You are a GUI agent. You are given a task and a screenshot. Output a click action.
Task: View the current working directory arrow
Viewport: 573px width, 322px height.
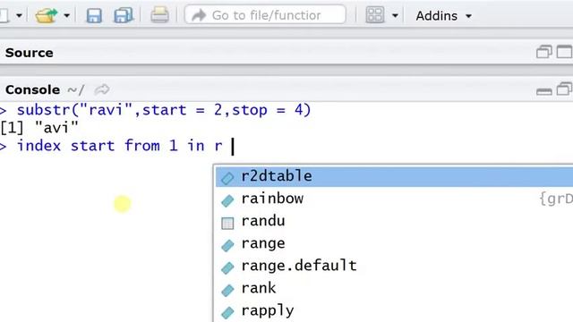pyautogui.click(x=102, y=89)
